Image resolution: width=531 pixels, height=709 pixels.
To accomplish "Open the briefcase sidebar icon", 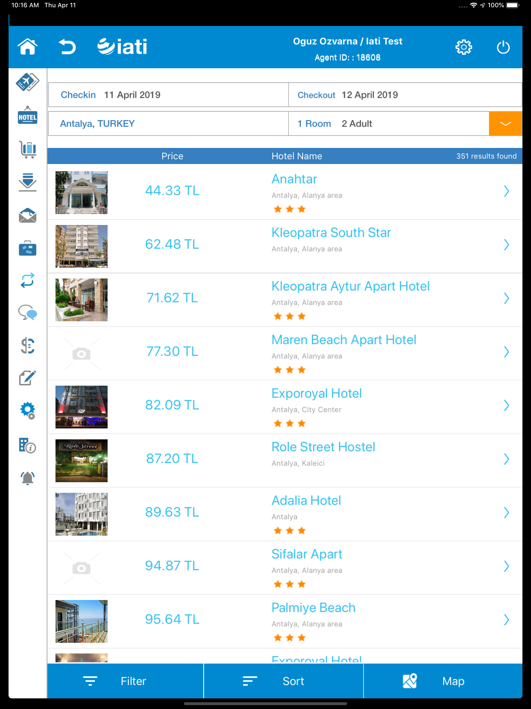I will (x=27, y=248).
